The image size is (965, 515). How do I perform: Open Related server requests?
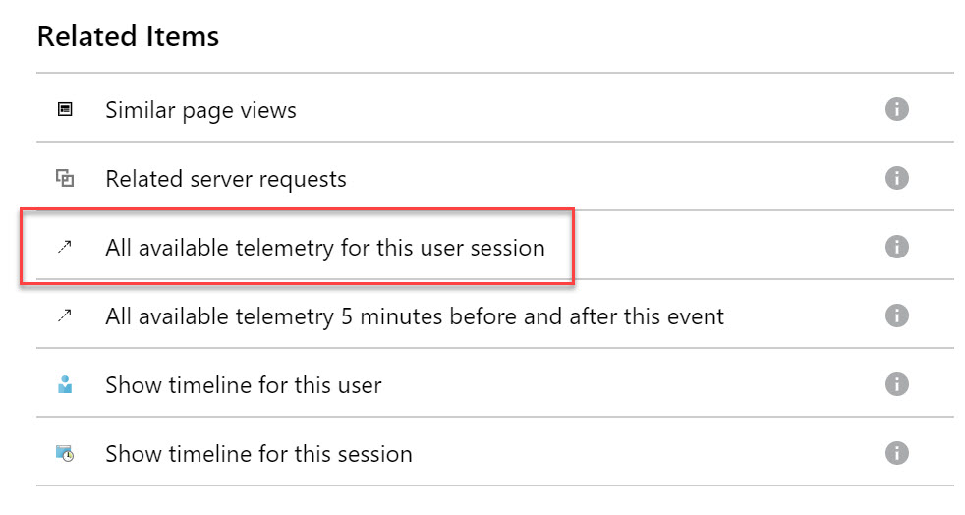point(226,179)
